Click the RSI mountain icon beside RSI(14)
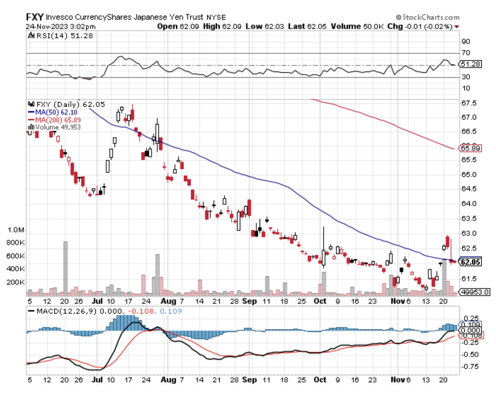The height and width of the screenshot is (404, 496). point(31,36)
